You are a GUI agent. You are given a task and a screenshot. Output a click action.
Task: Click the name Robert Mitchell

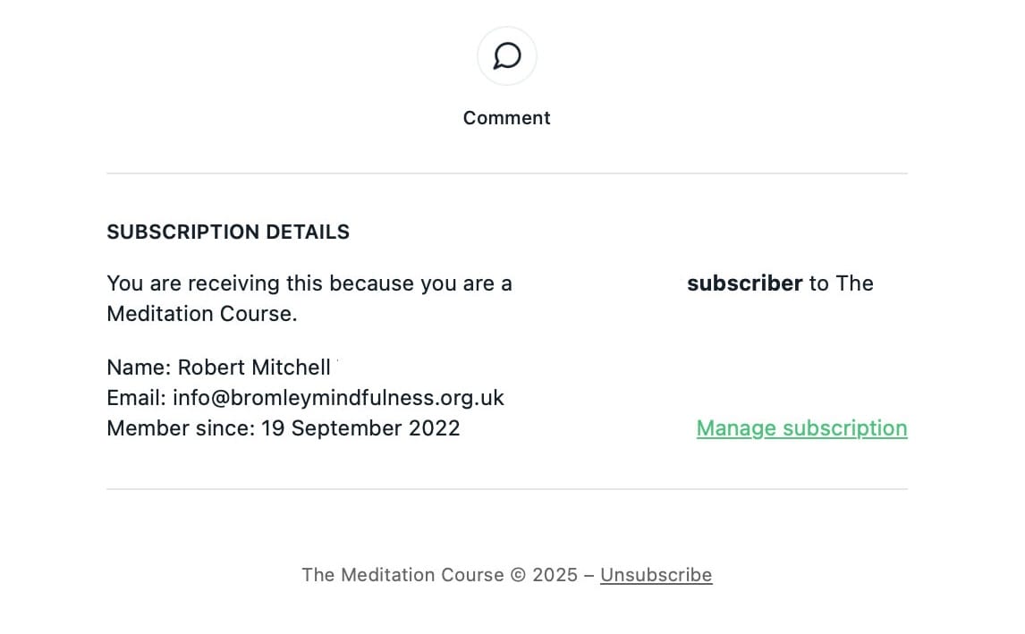254,368
